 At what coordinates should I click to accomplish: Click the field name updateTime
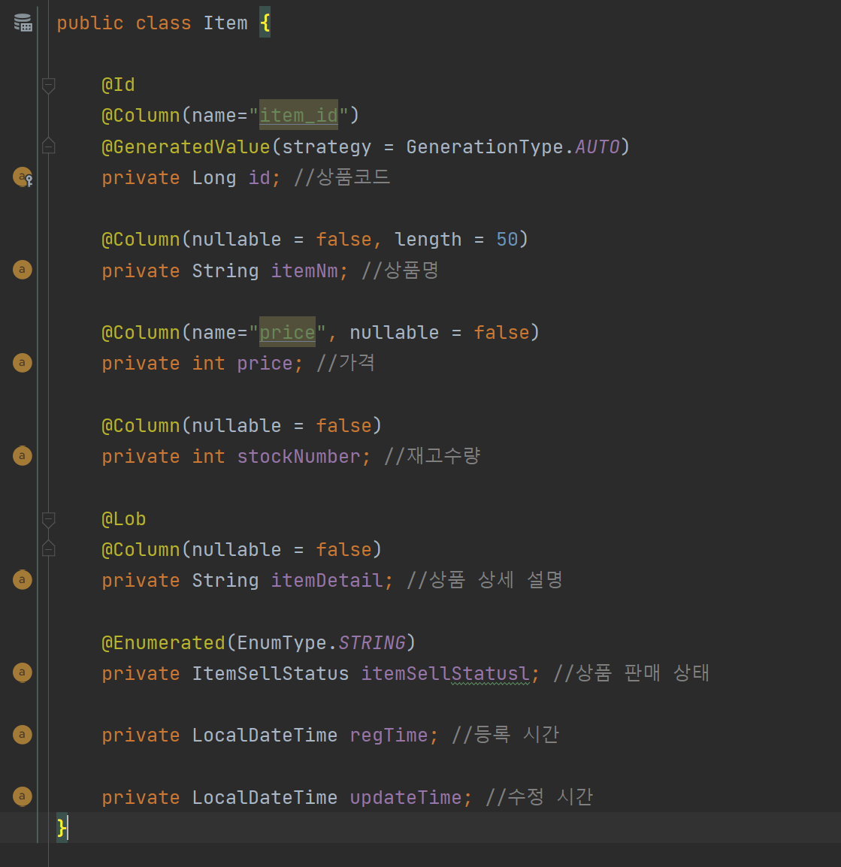click(x=406, y=797)
